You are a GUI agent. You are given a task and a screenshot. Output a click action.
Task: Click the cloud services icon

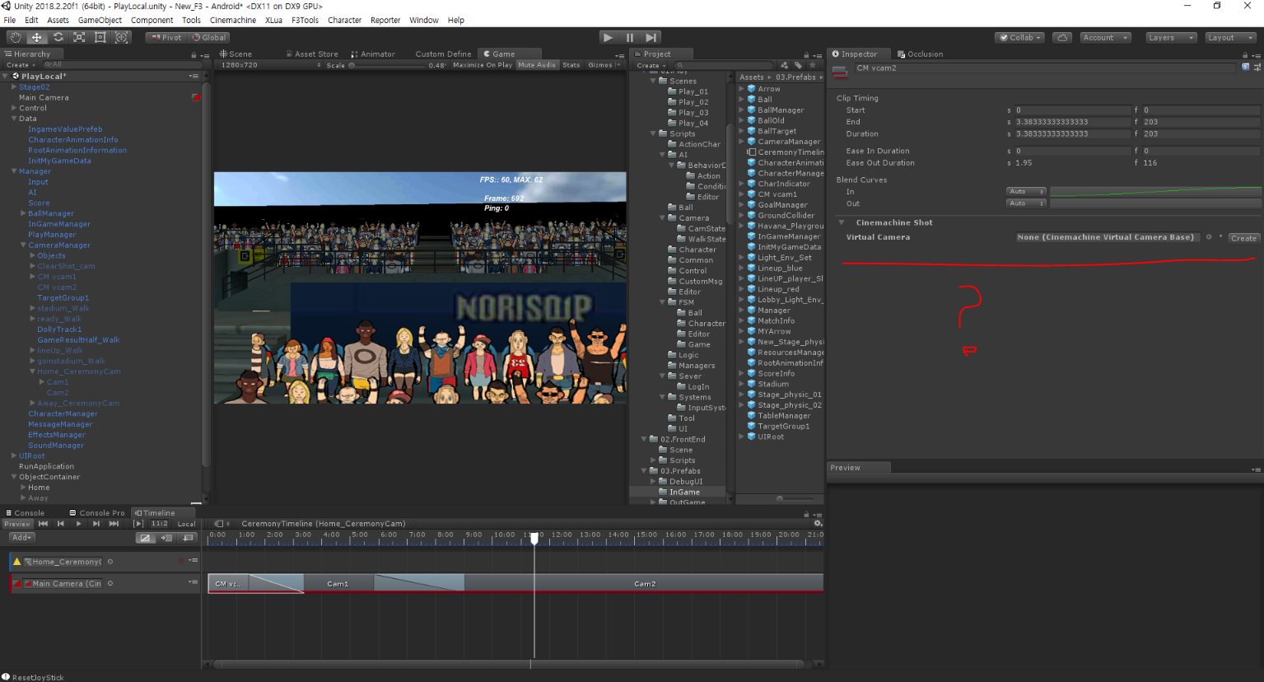[1062, 37]
